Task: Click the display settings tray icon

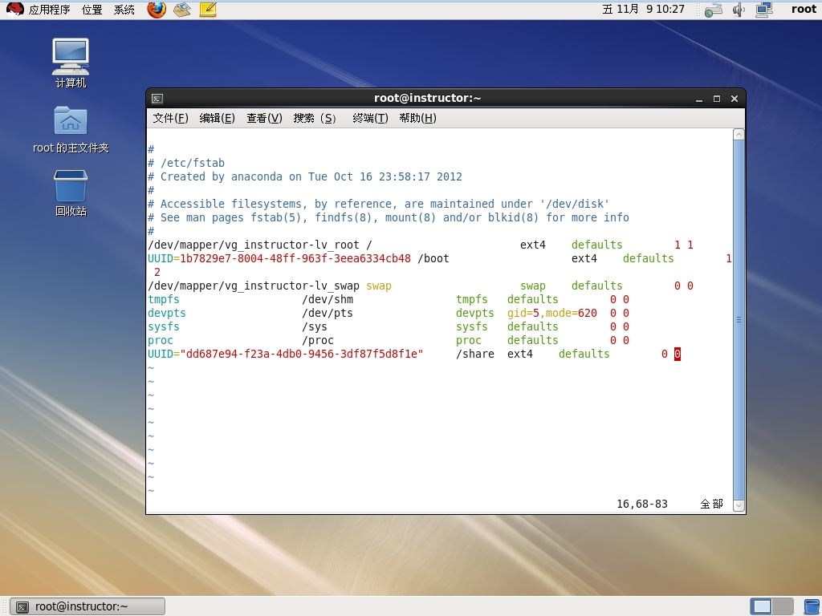Action: point(764,10)
